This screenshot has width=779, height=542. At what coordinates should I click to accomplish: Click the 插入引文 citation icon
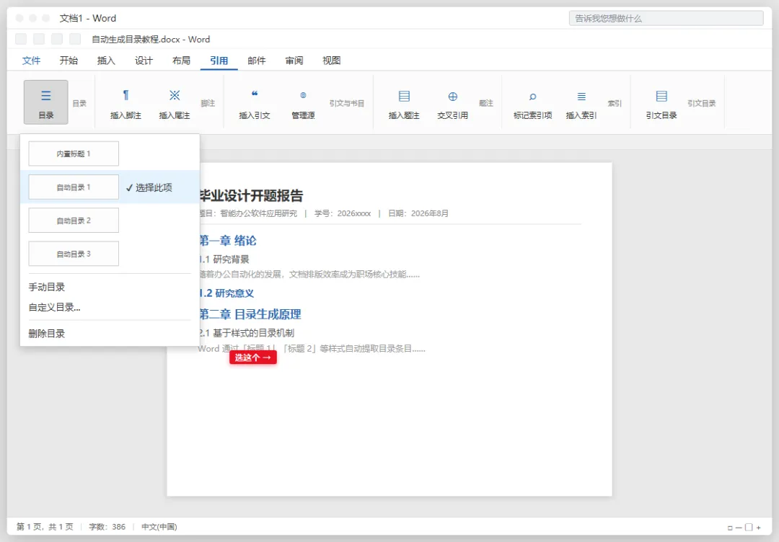pos(255,94)
